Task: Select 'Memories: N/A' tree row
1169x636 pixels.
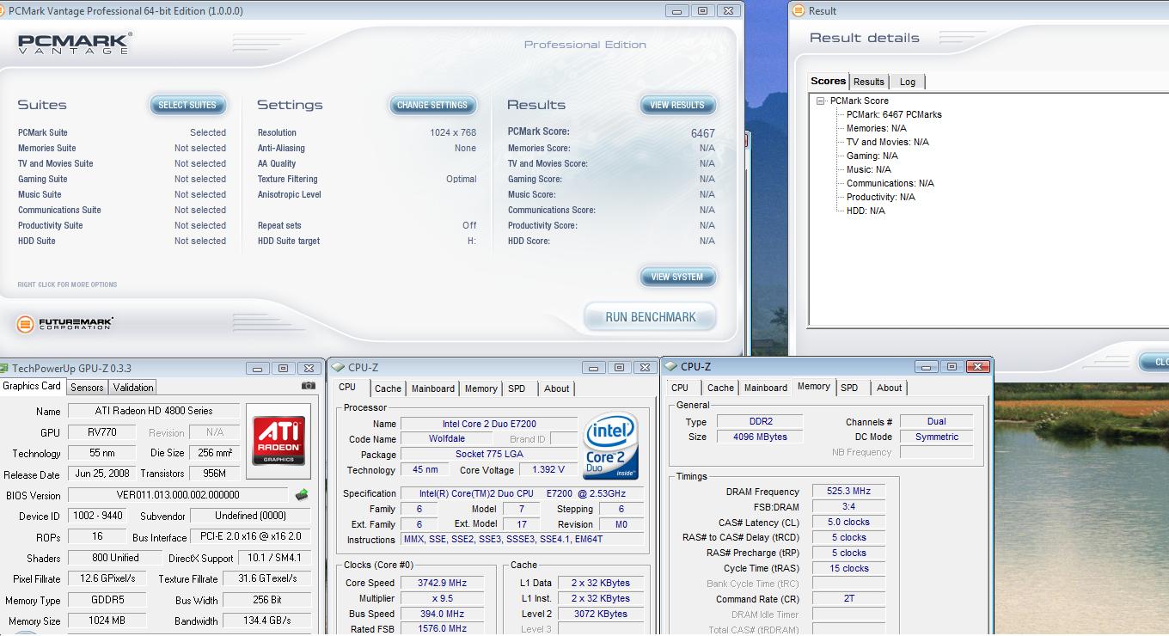Action: pos(876,128)
